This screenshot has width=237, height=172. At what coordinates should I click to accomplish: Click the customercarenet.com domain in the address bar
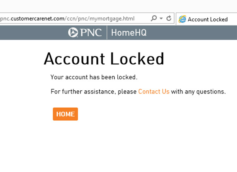[38, 19]
